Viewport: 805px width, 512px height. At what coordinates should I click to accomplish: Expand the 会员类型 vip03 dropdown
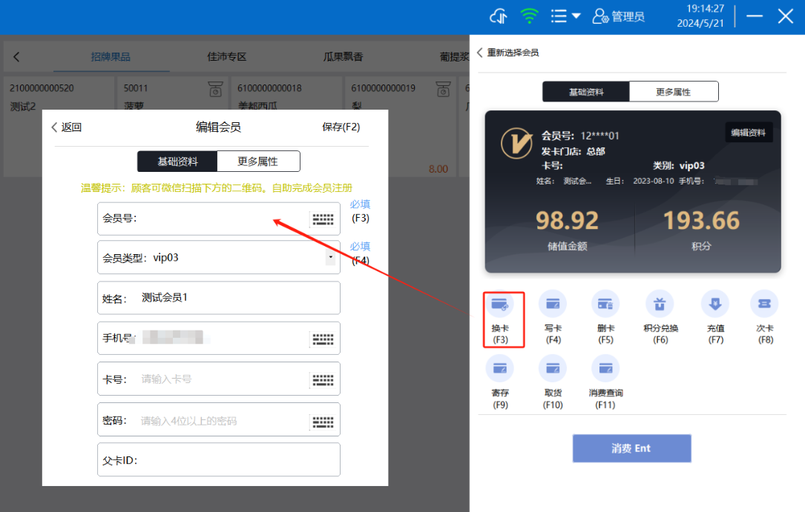331,257
